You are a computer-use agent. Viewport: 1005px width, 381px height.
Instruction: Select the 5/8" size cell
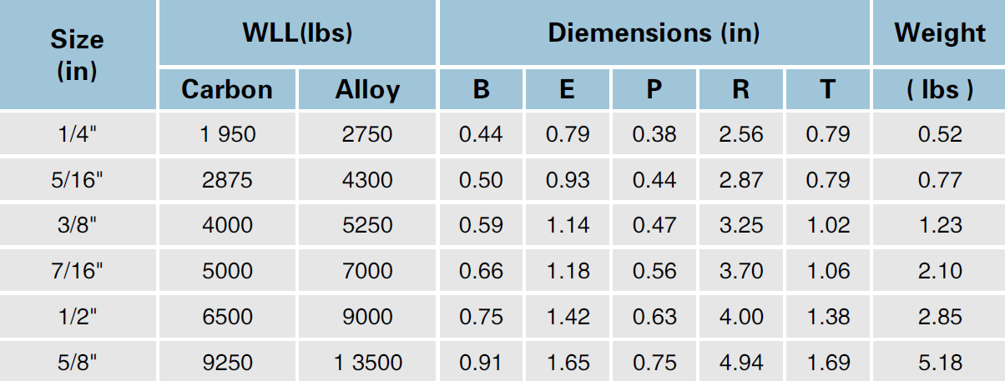coord(78,362)
